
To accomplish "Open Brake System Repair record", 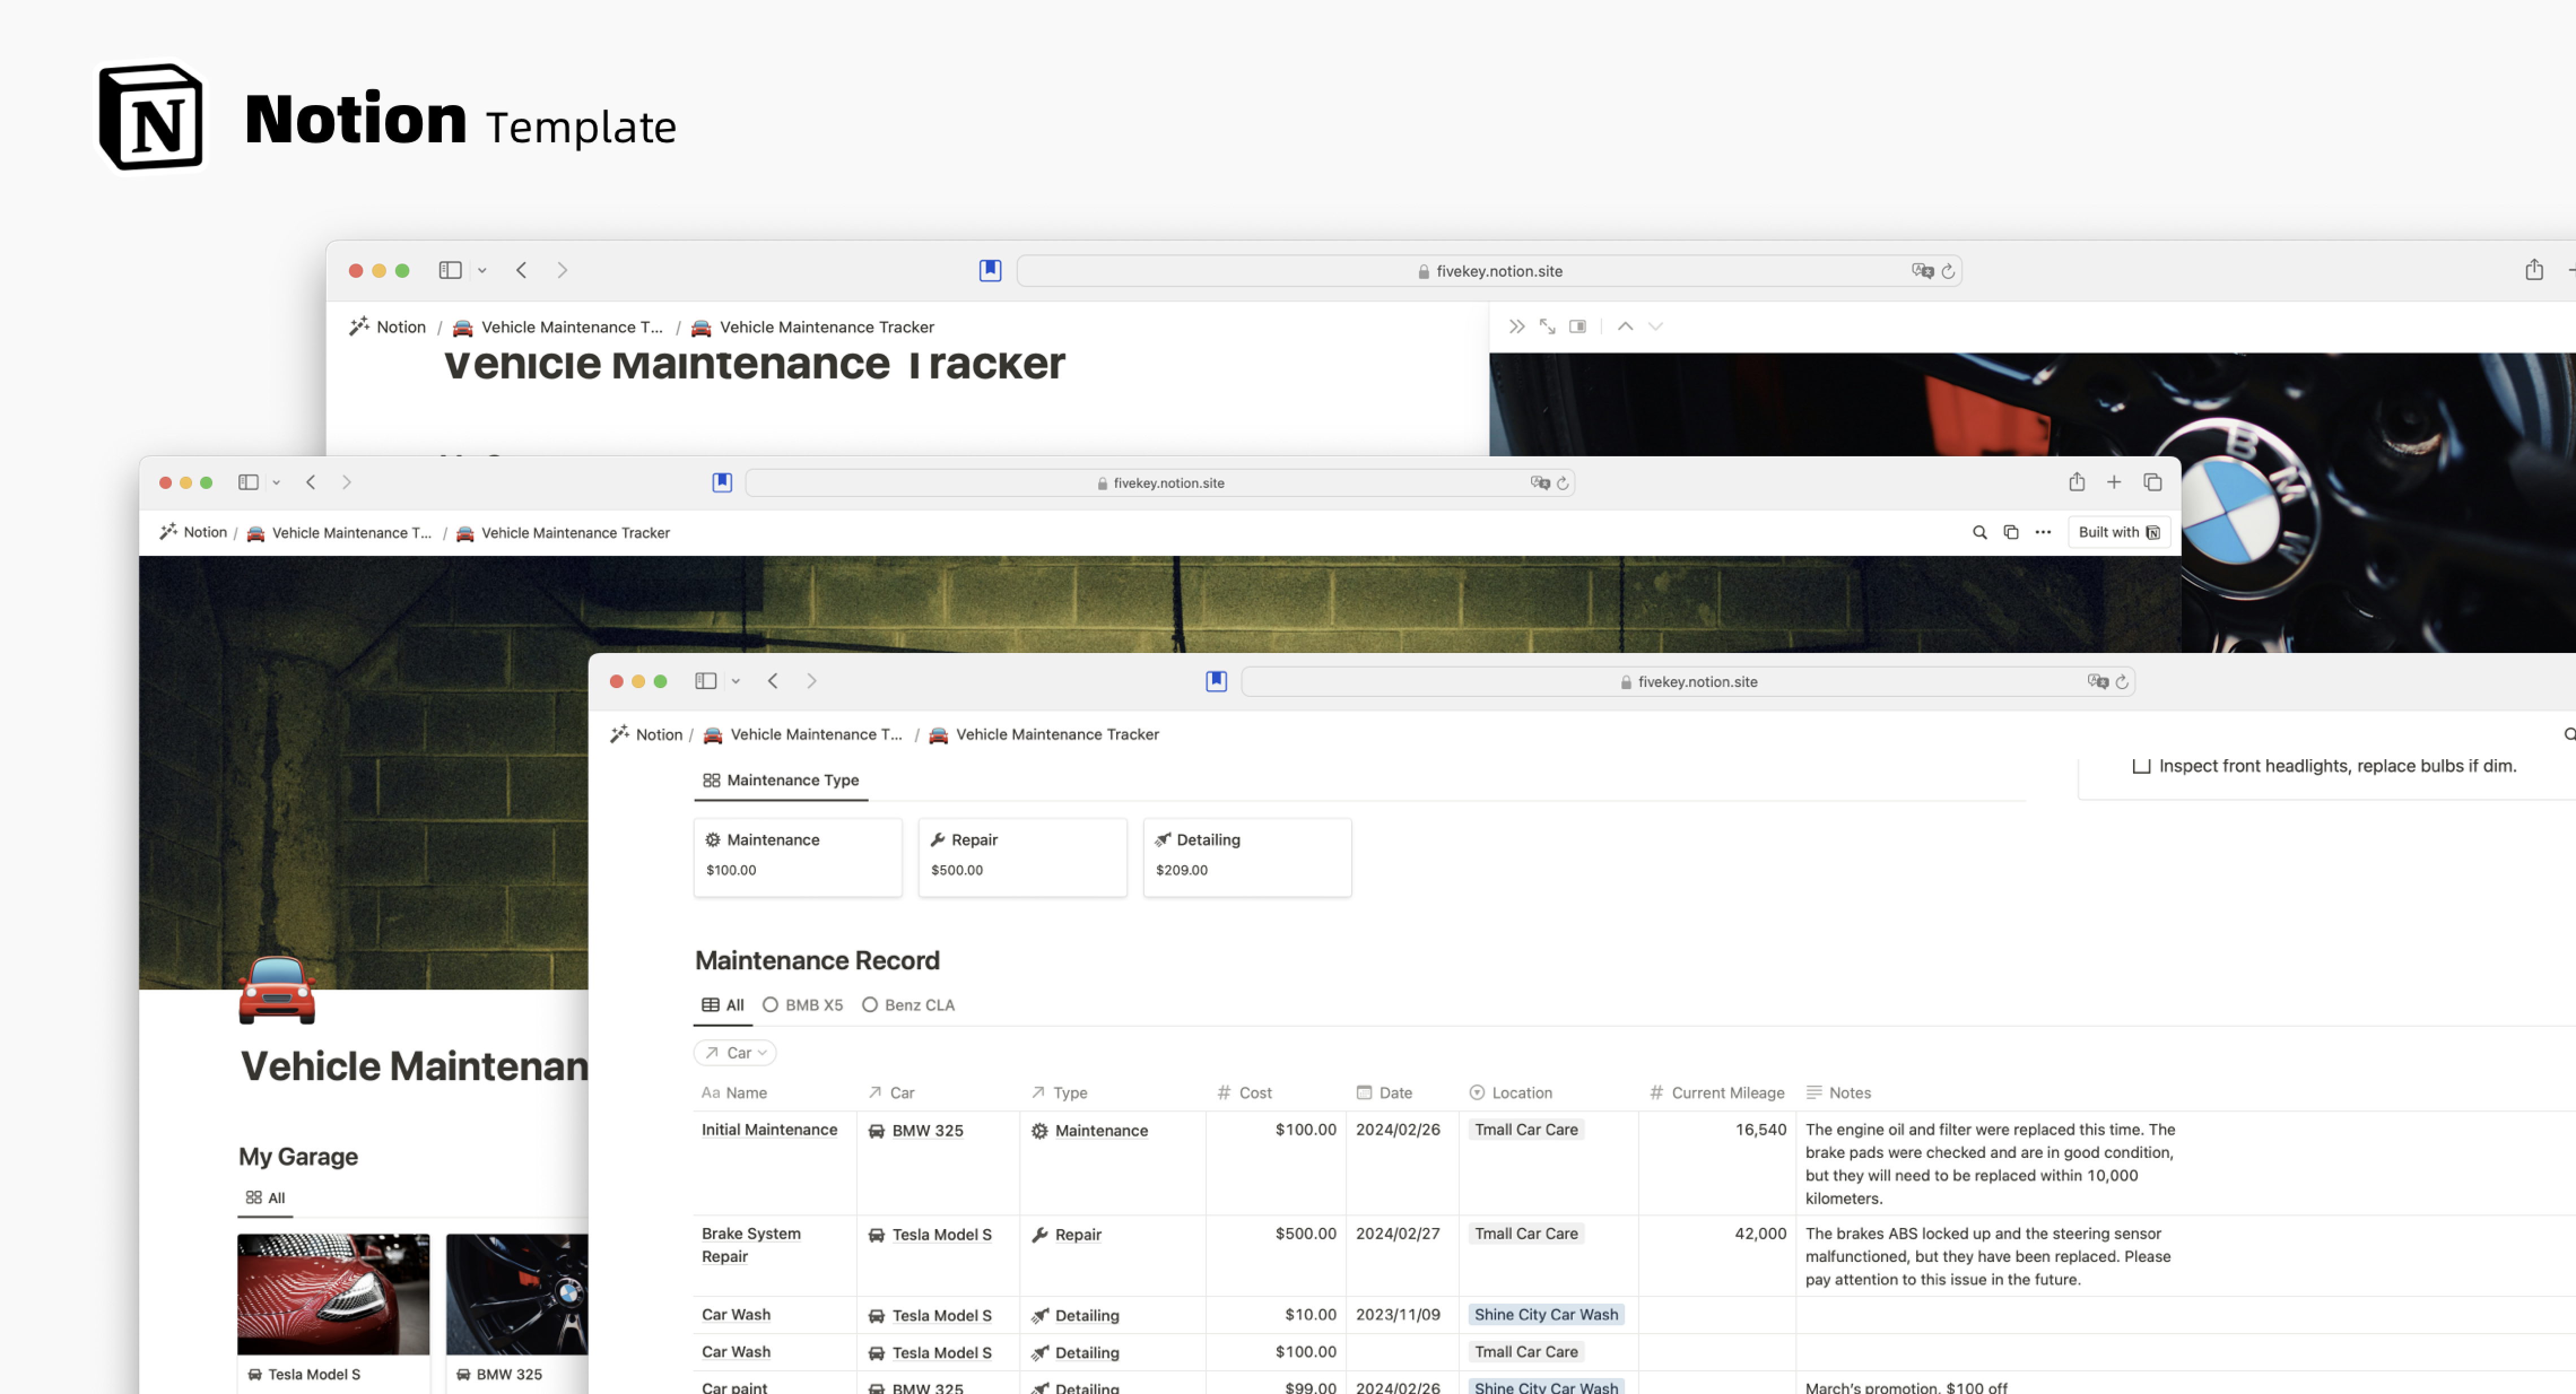I will 751,1245.
